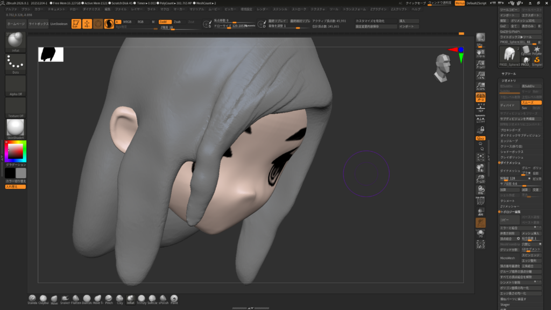Open the マテリアル menu
This screenshot has height=310, width=551.
[196, 9]
